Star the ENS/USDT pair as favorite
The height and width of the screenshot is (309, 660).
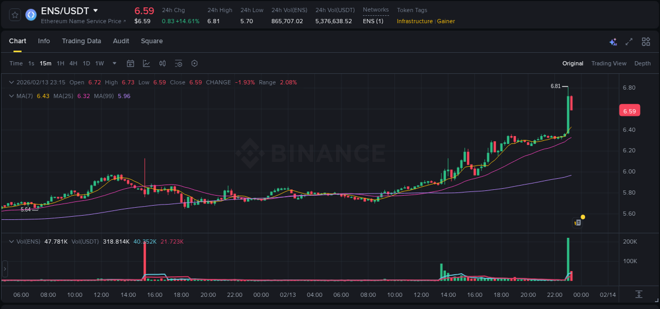point(14,14)
